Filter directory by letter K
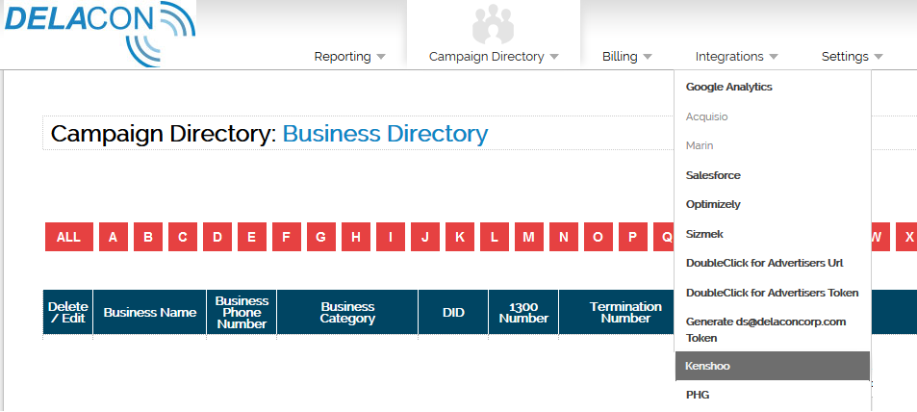This screenshot has width=917, height=412. [460, 237]
